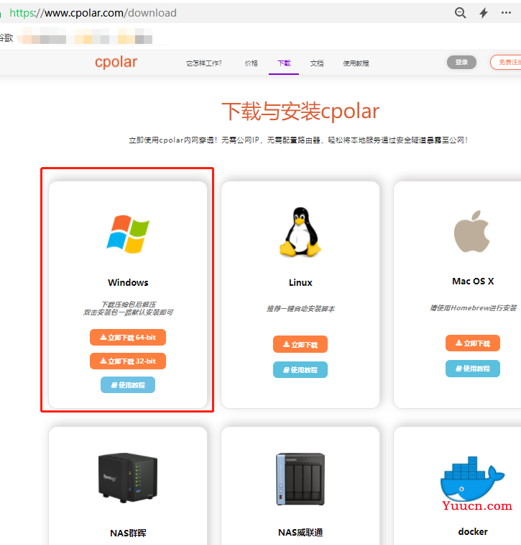Click the cpolar logo

click(x=116, y=63)
